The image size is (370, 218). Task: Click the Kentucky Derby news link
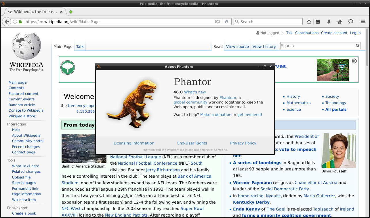pos(251,202)
